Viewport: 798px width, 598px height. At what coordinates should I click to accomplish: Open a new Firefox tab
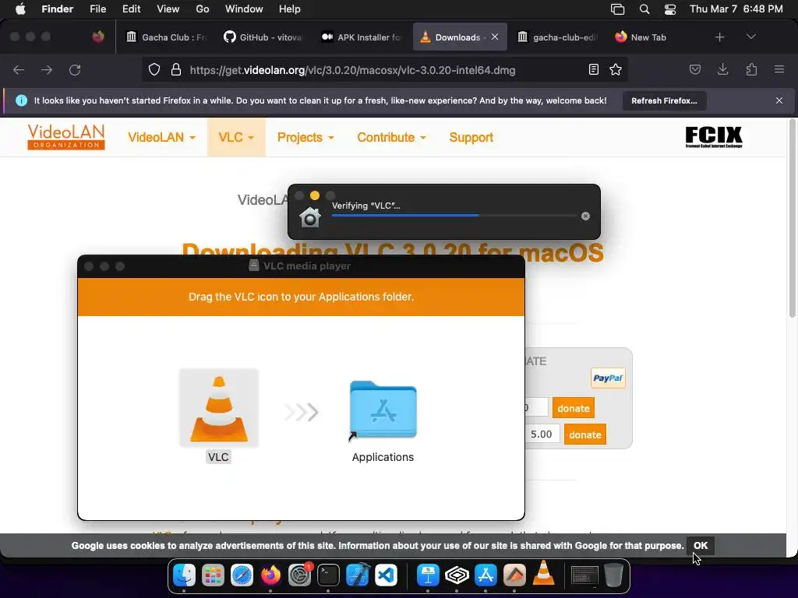point(719,37)
